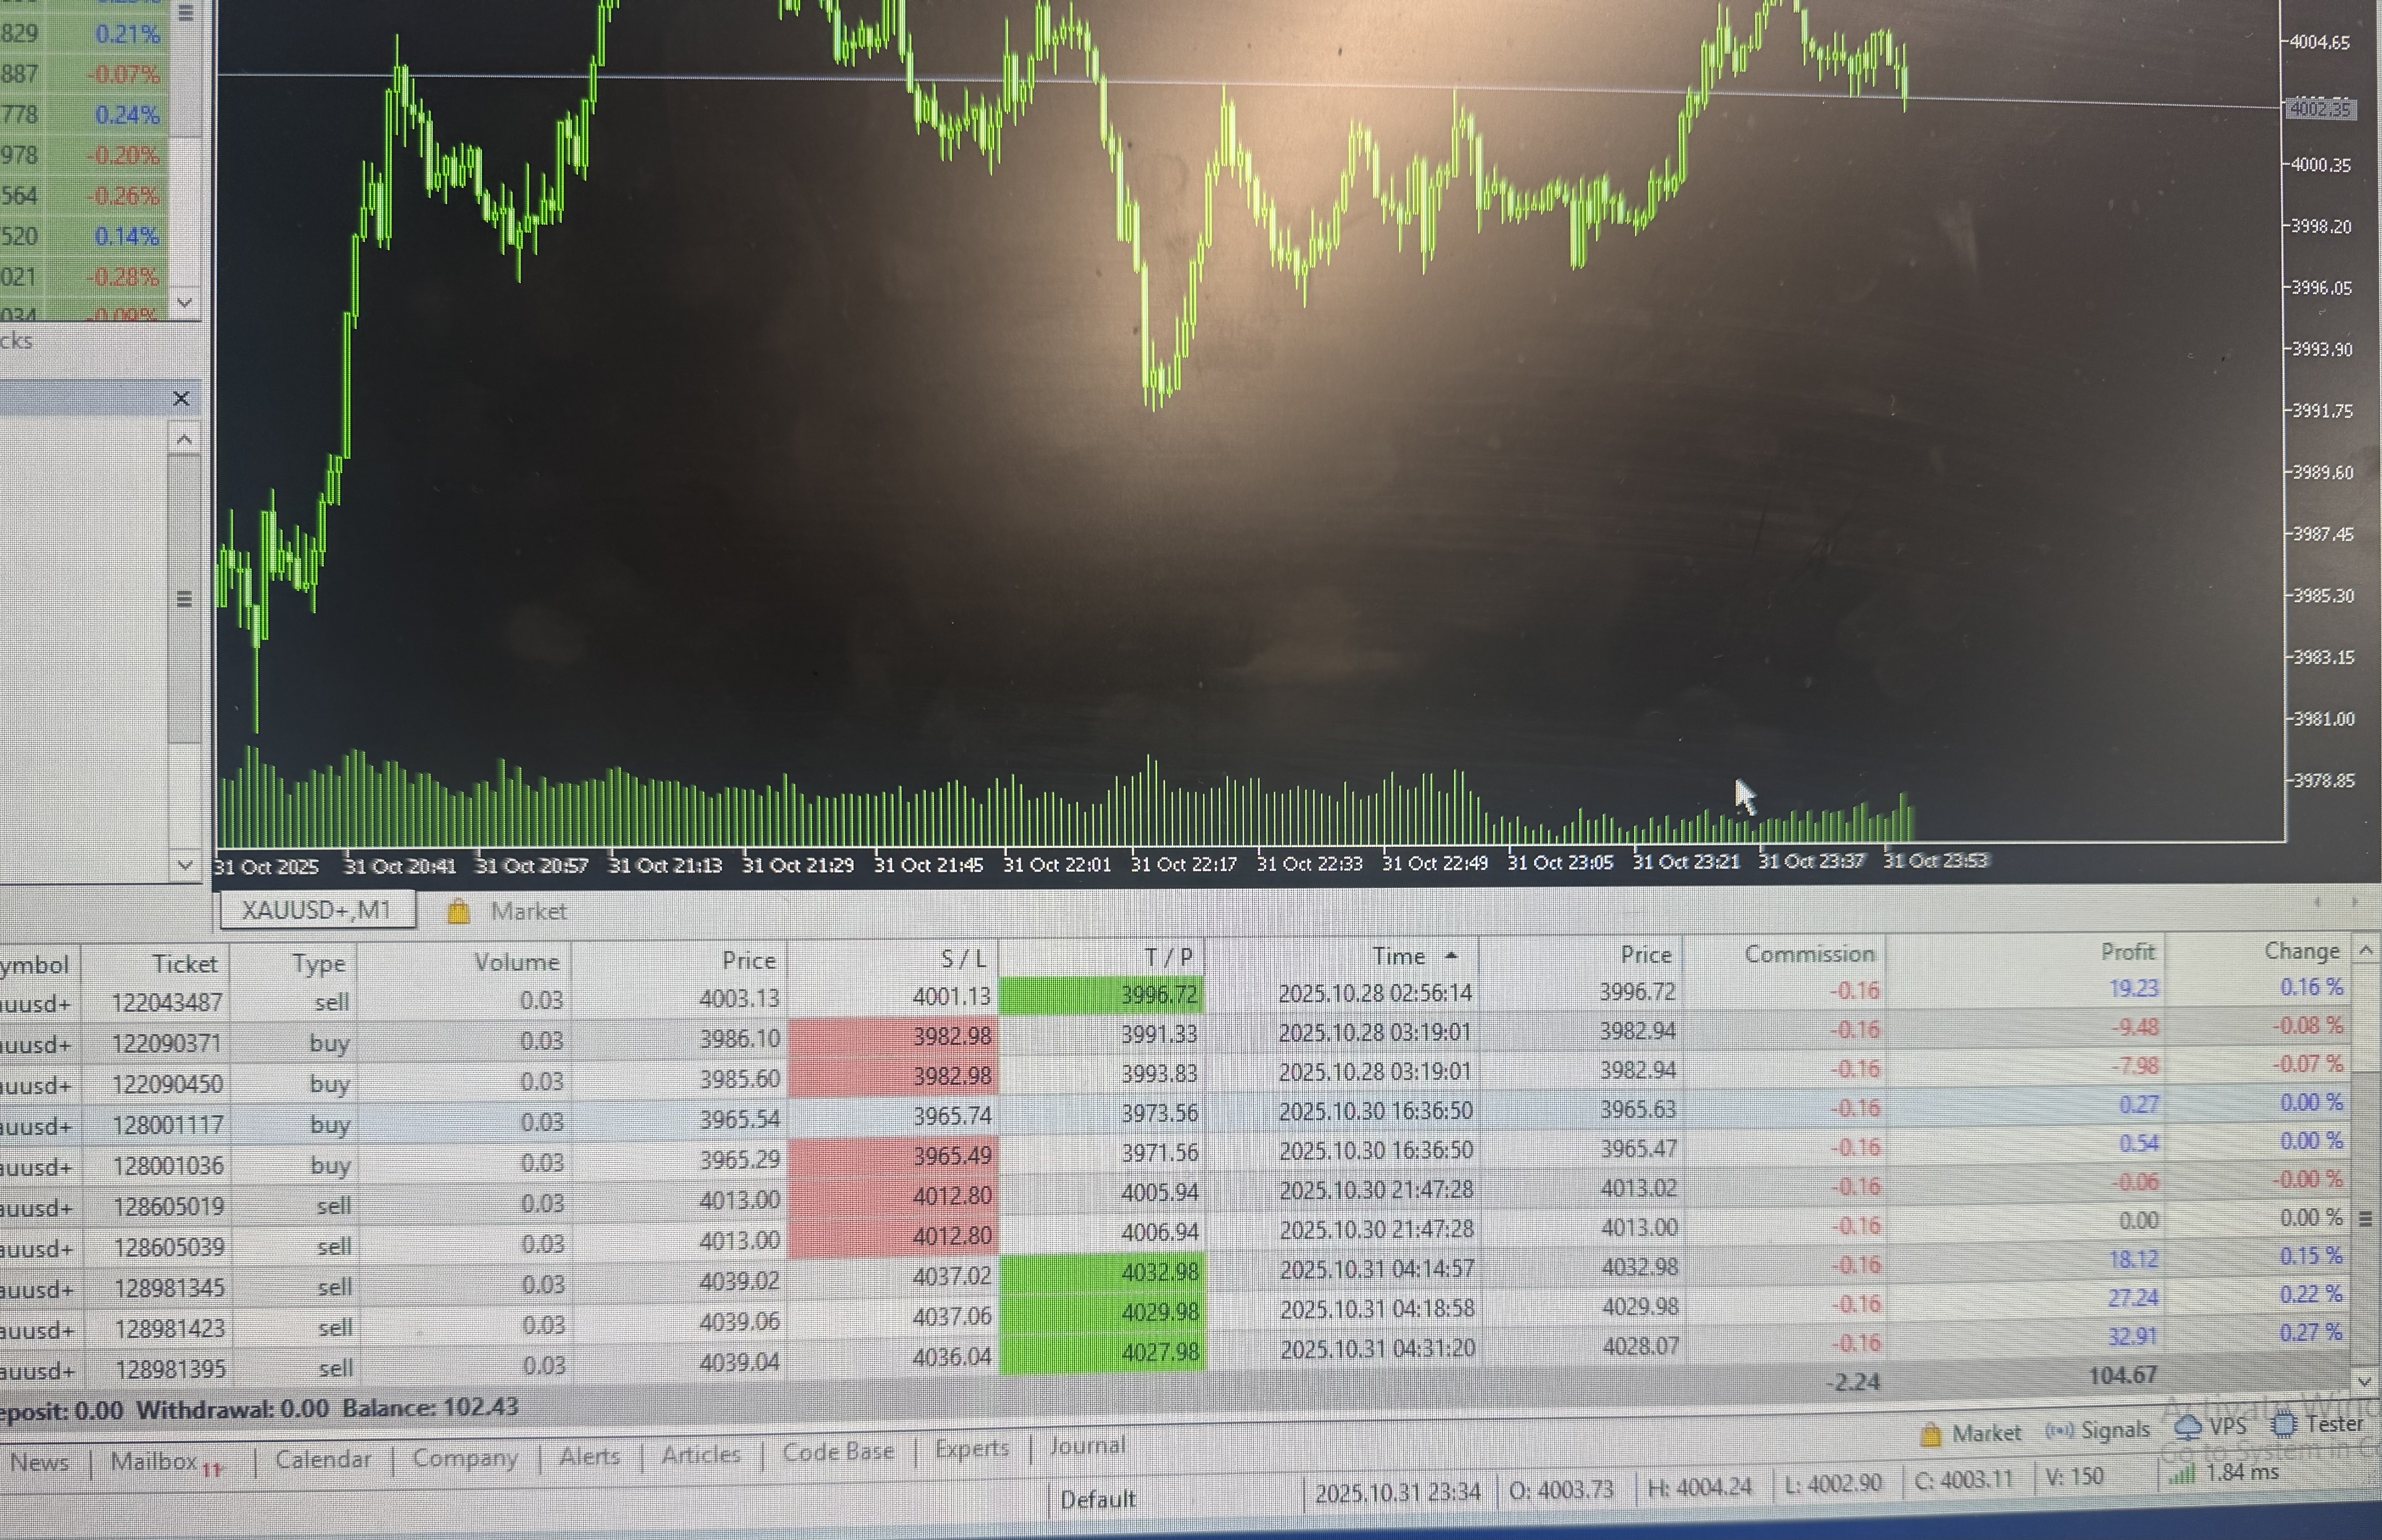The image size is (2382, 1540).
Task: Click the Profit column header
Action: (x=2127, y=951)
